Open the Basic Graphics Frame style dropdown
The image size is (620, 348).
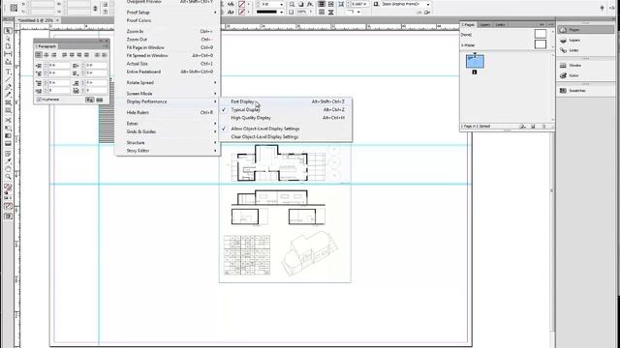[x=428, y=4]
